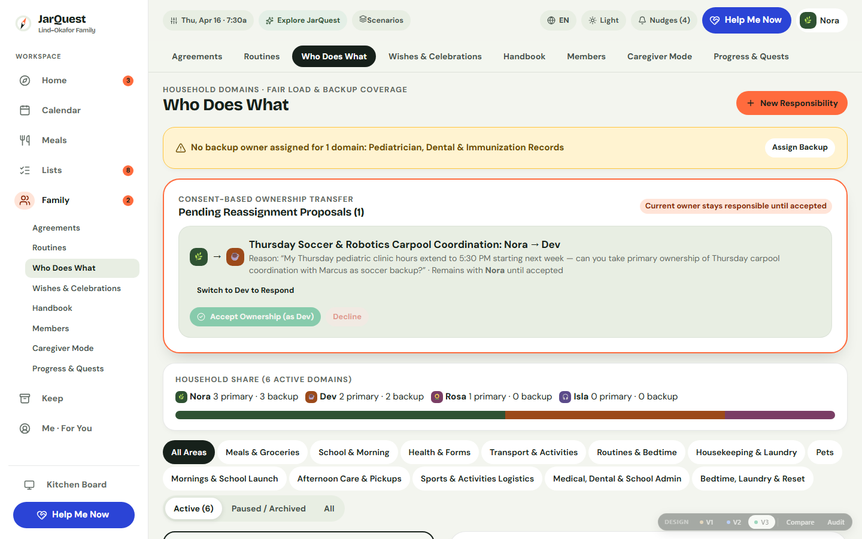Open the Scenarios picker
862x539 pixels.
click(x=381, y=20)
